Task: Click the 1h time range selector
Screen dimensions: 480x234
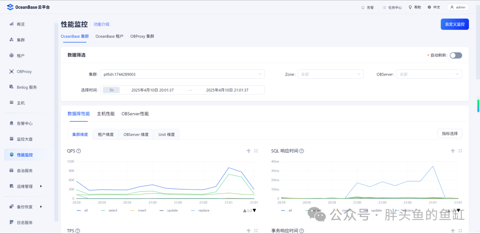Action: pos(111,90)
